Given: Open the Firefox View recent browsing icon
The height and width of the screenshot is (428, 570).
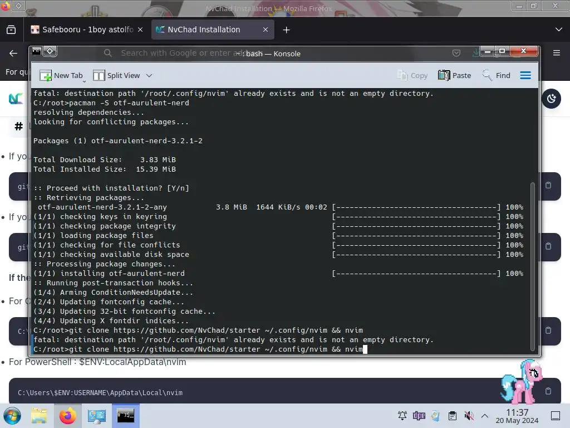Looking at the screenshot, I should [11, 30].
